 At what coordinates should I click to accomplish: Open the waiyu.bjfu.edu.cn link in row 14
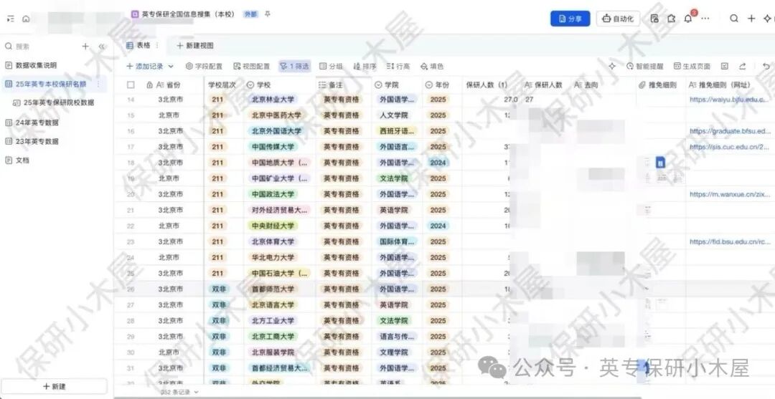coord(731,100)
